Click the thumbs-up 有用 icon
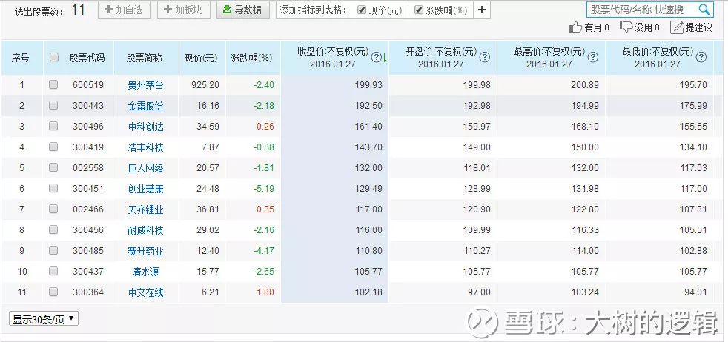The image size is (728, 342). [x=576, y=28]
